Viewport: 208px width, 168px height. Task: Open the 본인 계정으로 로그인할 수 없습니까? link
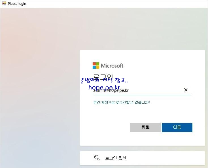(121, 103)
